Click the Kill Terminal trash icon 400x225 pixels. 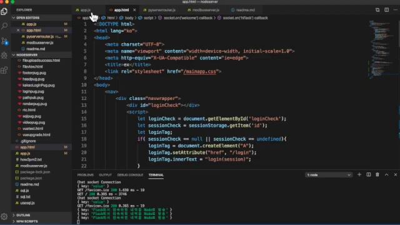[x=377, y=175]
